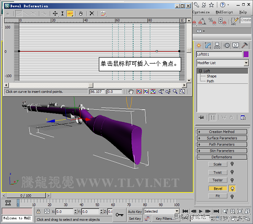Click the Zoom Region magnifier icon
The image size is (253, 224).
point(182,91)
